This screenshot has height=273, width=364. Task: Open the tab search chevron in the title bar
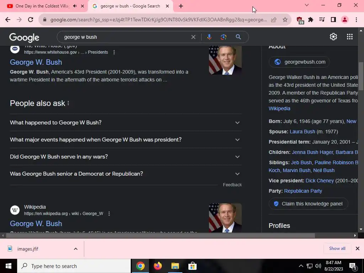307,5
